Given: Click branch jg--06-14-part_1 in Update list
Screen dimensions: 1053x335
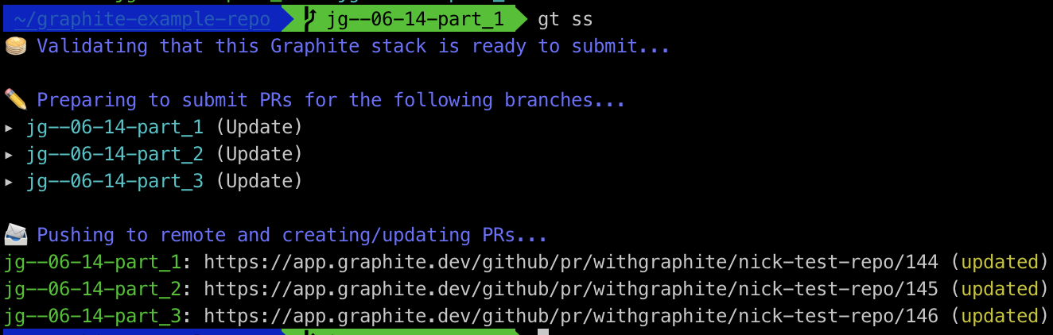Looking at the screenshot, I should pos(115,127).
